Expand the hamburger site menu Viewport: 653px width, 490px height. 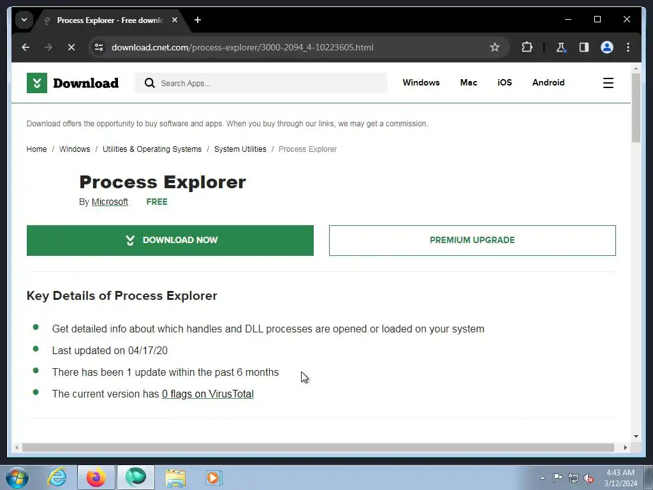pyautogui.click(x=608, y=83)
